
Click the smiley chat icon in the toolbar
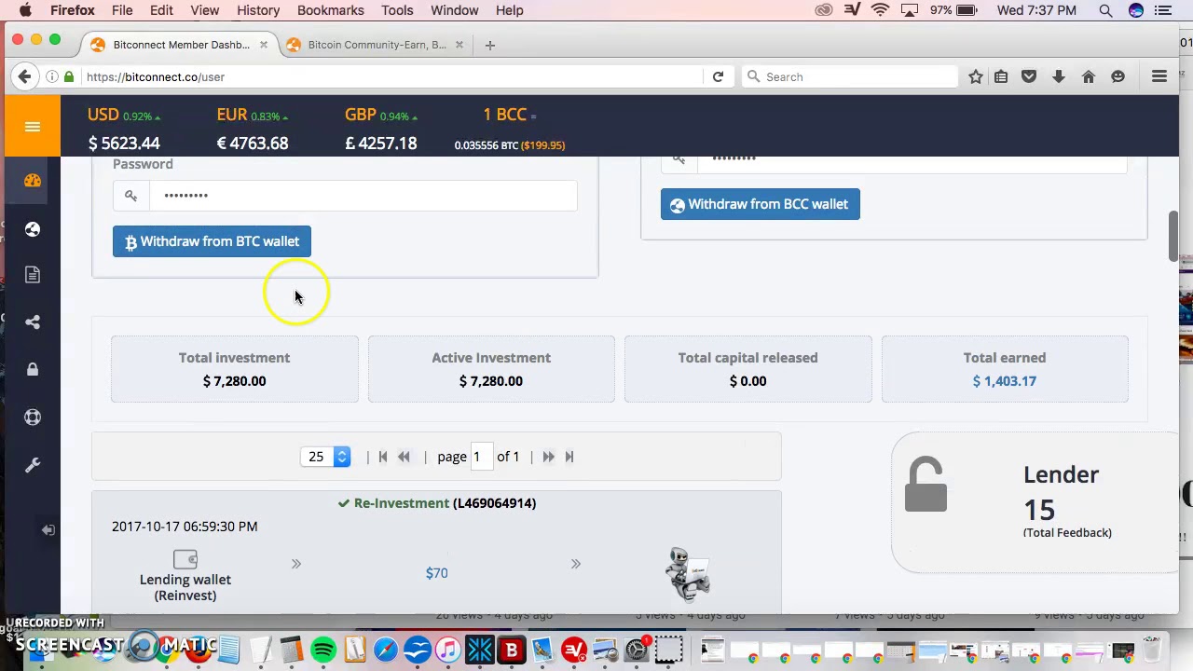point(1118,76)
